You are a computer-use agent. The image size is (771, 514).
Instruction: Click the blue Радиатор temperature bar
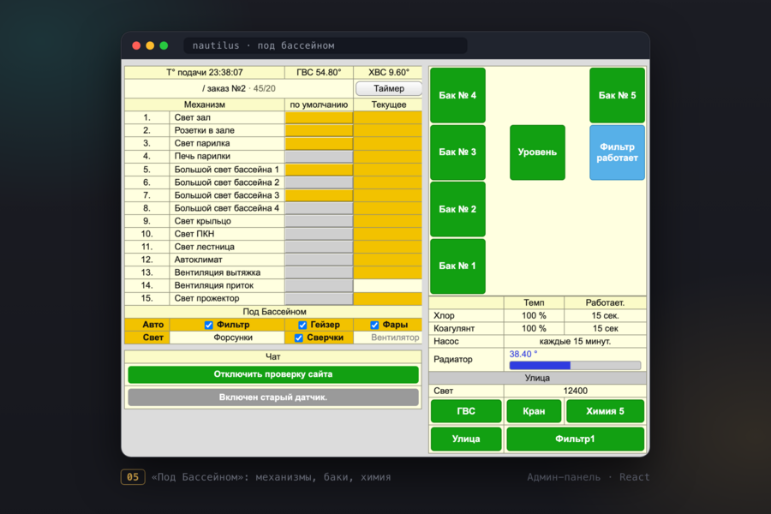(x=576, y=366)
